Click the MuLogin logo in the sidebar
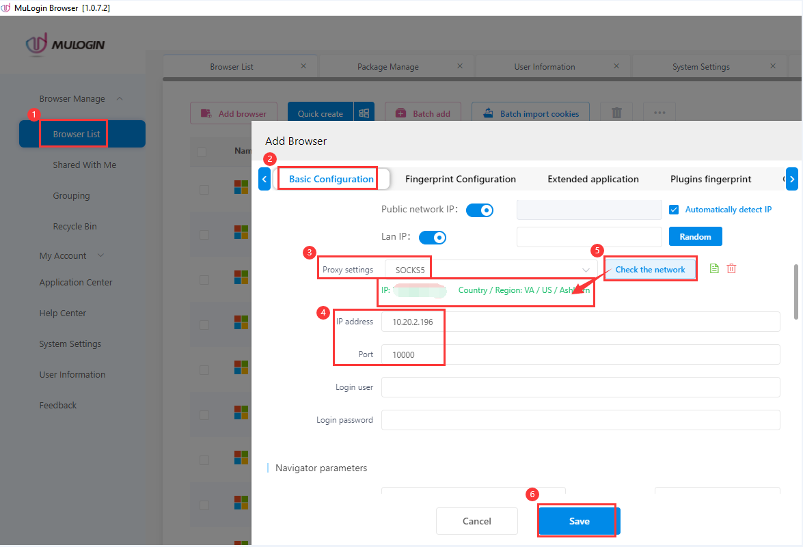803x547 pixels. pyautogui.click(x=66, y=45)
